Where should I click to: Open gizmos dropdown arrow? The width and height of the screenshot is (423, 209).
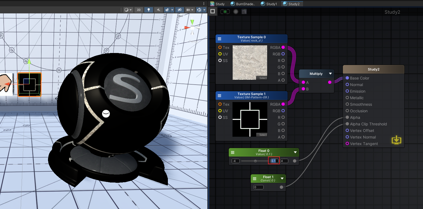tap(204, 10)
